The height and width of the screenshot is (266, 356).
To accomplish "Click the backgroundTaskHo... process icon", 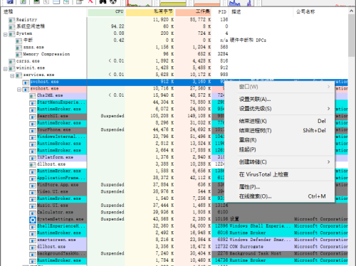I will coord(33,254).
